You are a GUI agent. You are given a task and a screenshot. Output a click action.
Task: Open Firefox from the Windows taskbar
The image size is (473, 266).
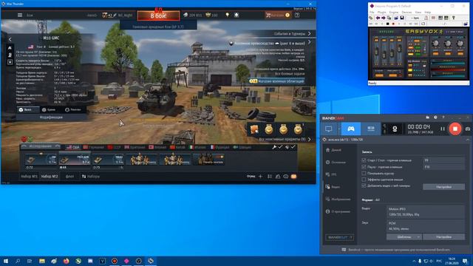point(66,261)
